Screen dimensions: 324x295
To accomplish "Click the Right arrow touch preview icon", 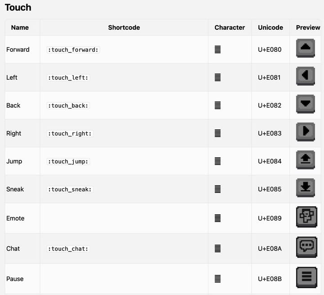I will [306, 132].
